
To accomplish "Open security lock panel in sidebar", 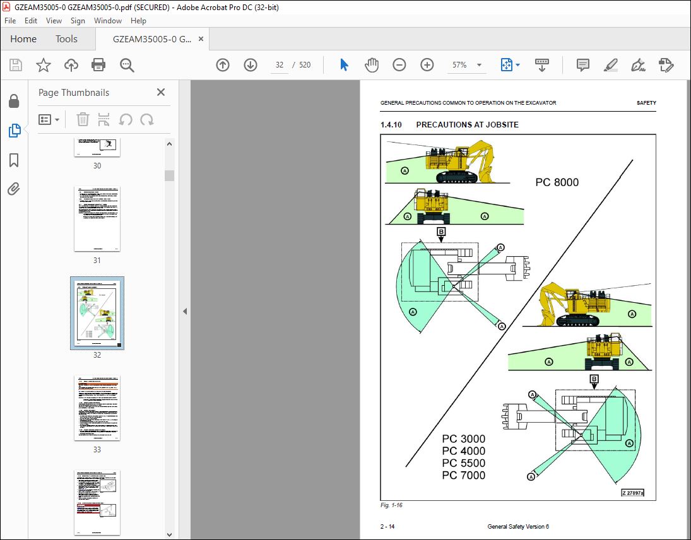I will coord(14,102).
